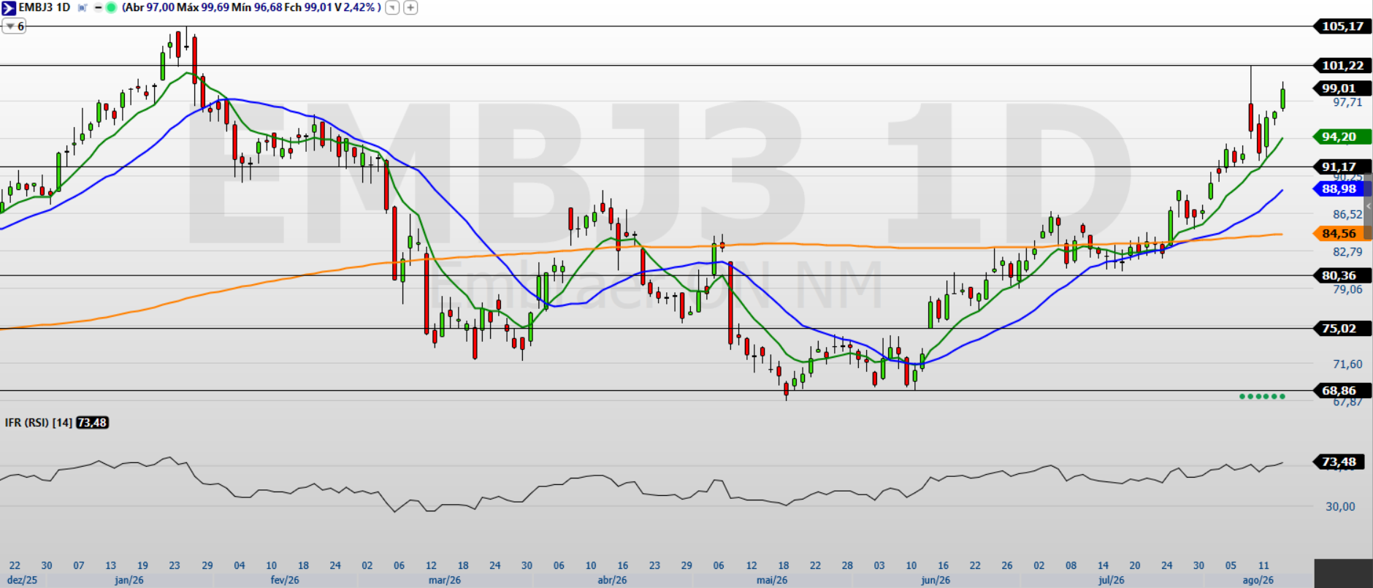Click the 68,86 horizontal line price tag
Viewport: 1373px width, 588px height.
pyautogui.click(x=1342, y=391)
